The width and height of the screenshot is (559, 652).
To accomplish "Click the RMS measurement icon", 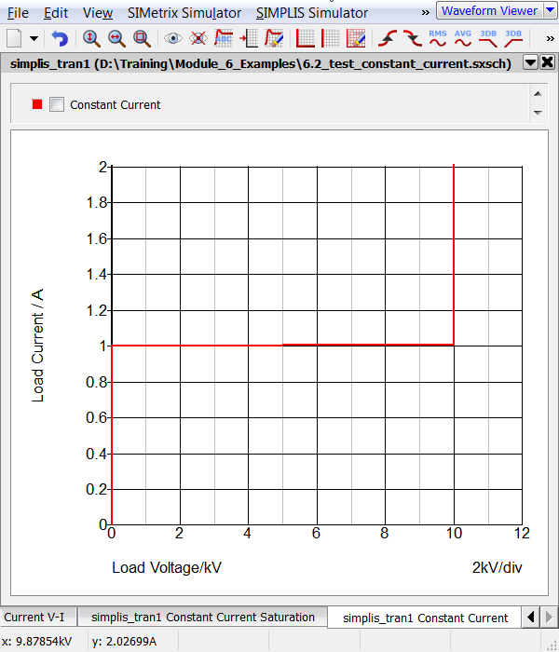I will pos(438,38).
